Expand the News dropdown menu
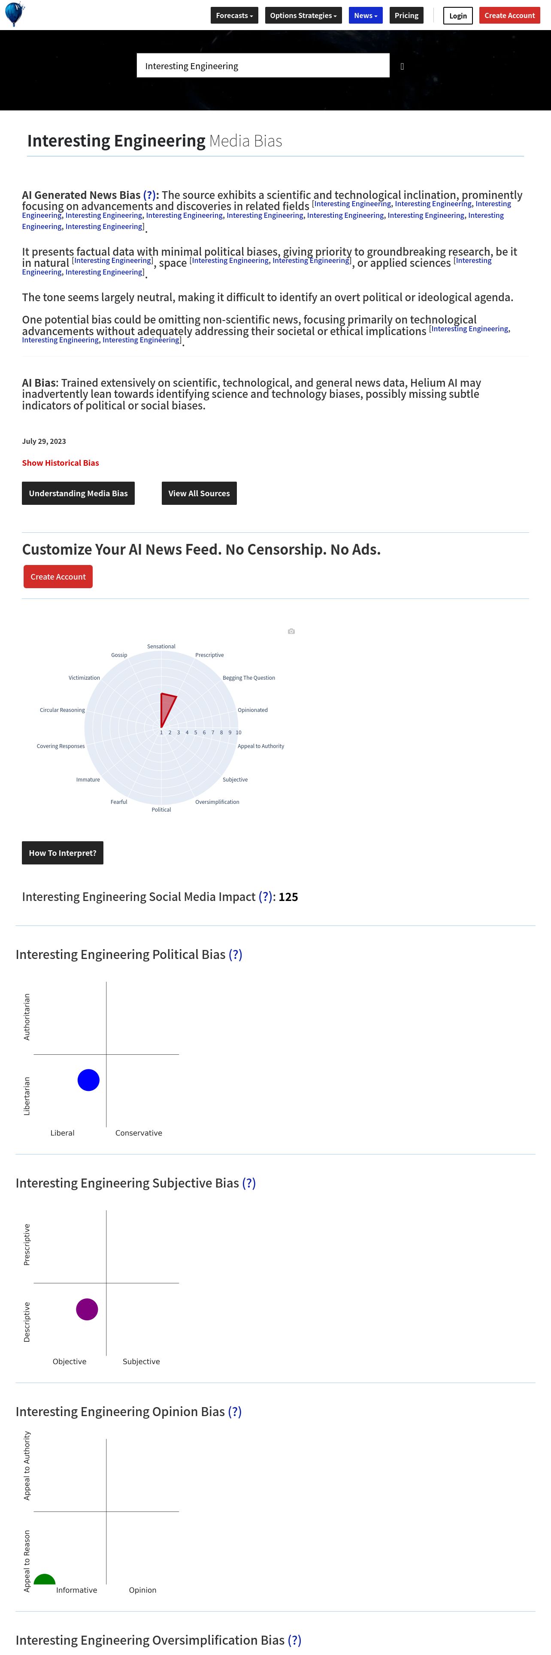The height and width of the screenshot is (1655, 551). pos(366,15)
